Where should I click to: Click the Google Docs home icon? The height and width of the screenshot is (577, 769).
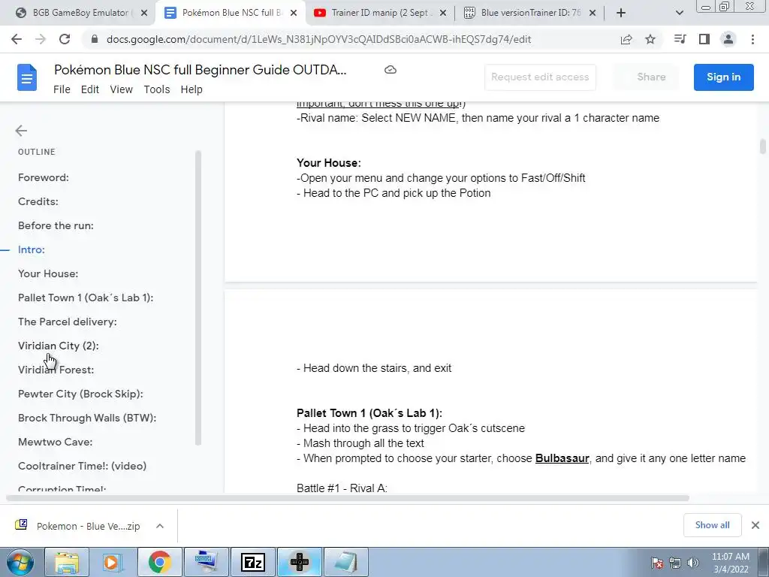point(27,77)
